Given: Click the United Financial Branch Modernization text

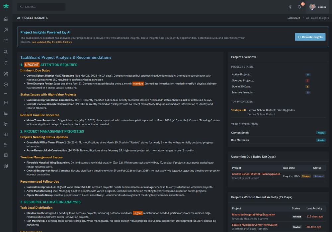Looking at the screenshot, I should tap(50, 104).
